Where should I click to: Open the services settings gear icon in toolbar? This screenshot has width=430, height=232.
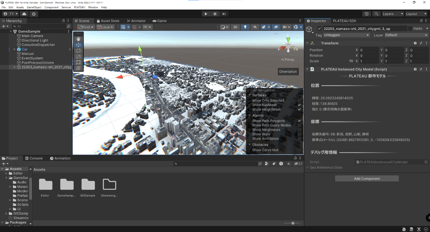[x=34, y=14]
